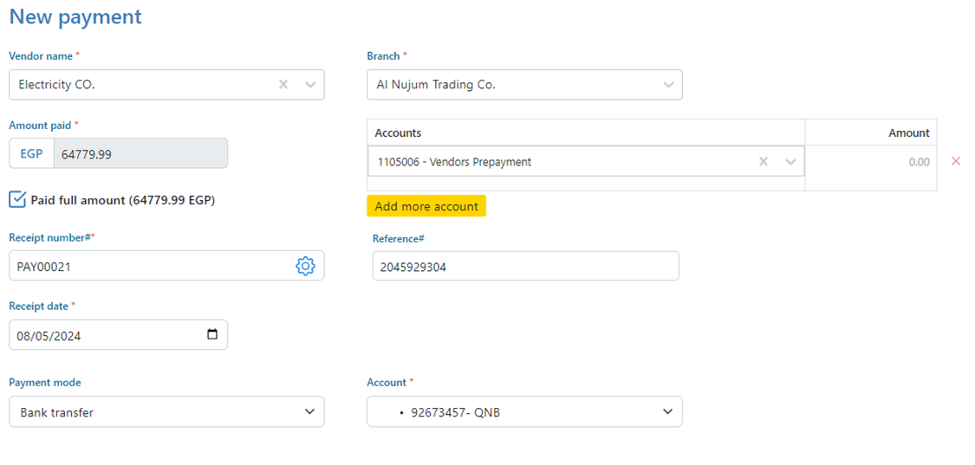Open the Branch dropdown
Viewport: 975px width, 465px height.
523,85
